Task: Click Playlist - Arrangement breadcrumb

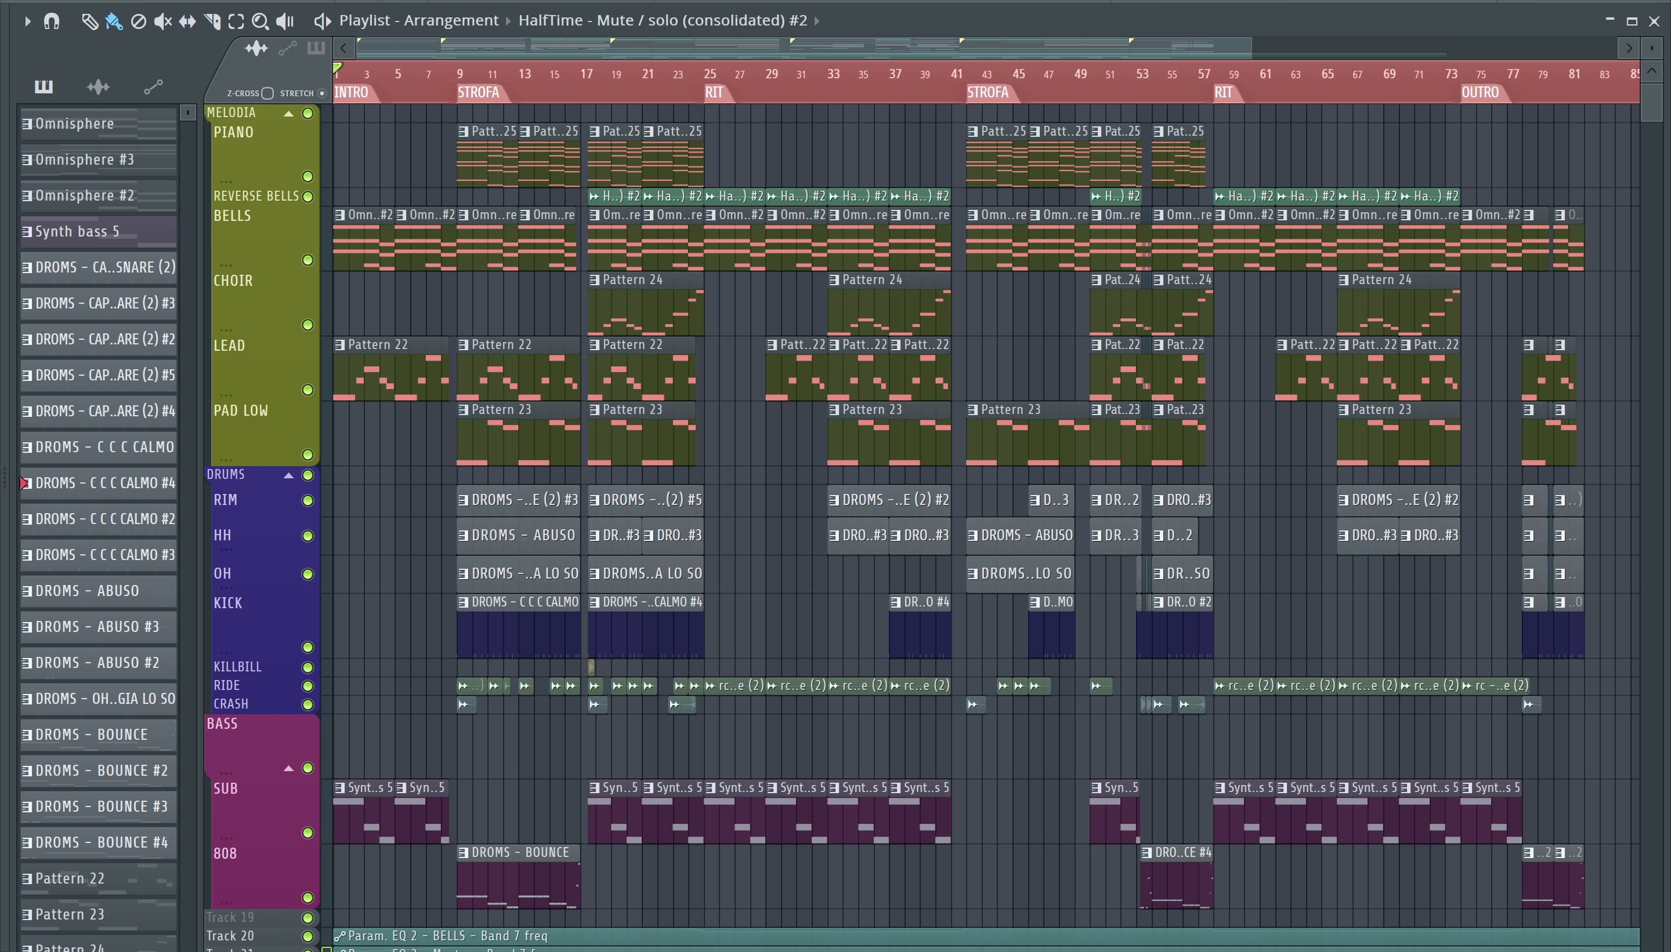Action: (419, 20)
